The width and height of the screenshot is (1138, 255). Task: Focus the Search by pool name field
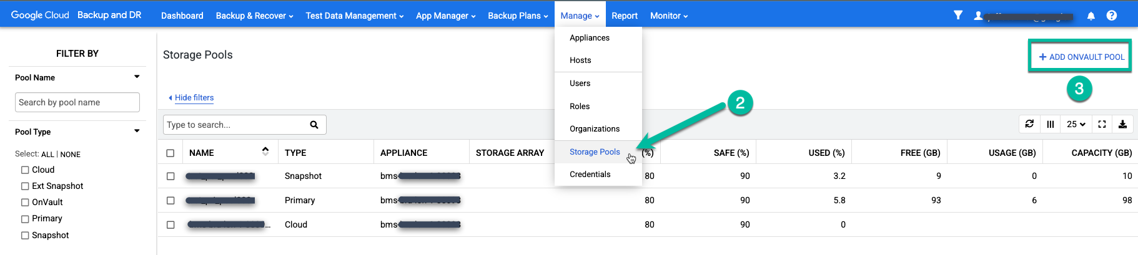(77, 102)
